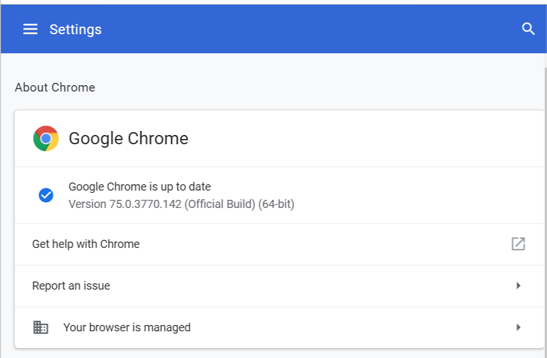Click the Official Build text
Viewport: 547px width, 358px height.
[220, 204]
